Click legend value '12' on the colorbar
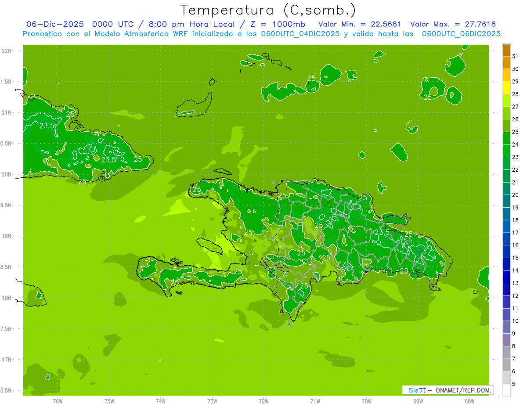Viewport: 527px width, 407px height. click(x=516, y=296)
